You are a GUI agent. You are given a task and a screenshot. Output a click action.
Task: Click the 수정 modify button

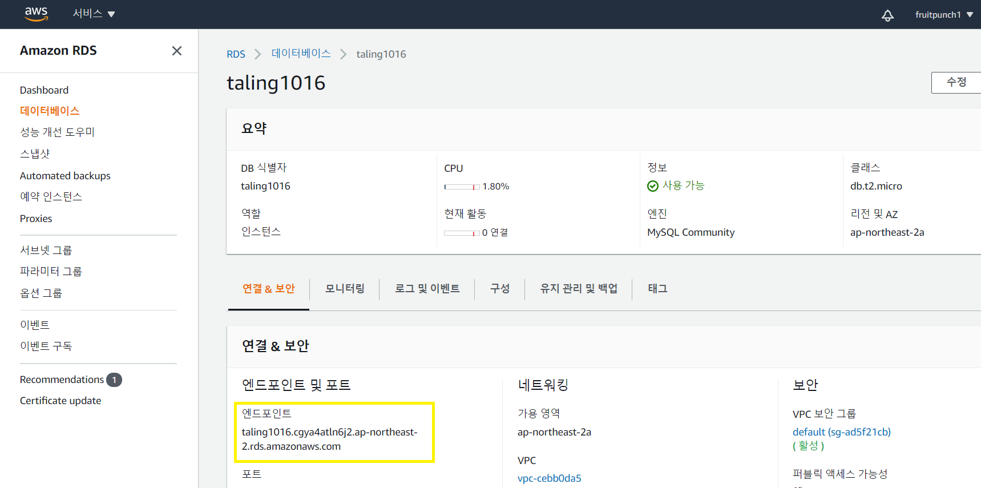pyautogui.click(x=956, y=83)
